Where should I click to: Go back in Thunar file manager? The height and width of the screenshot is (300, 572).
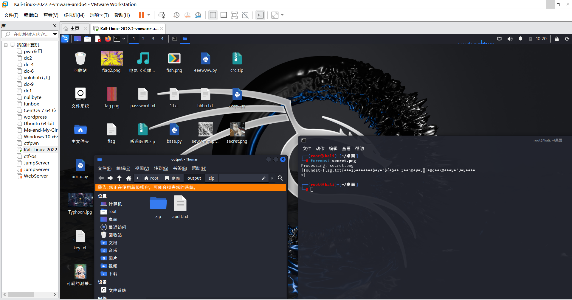pyautogui.click(x=101, y=178)
